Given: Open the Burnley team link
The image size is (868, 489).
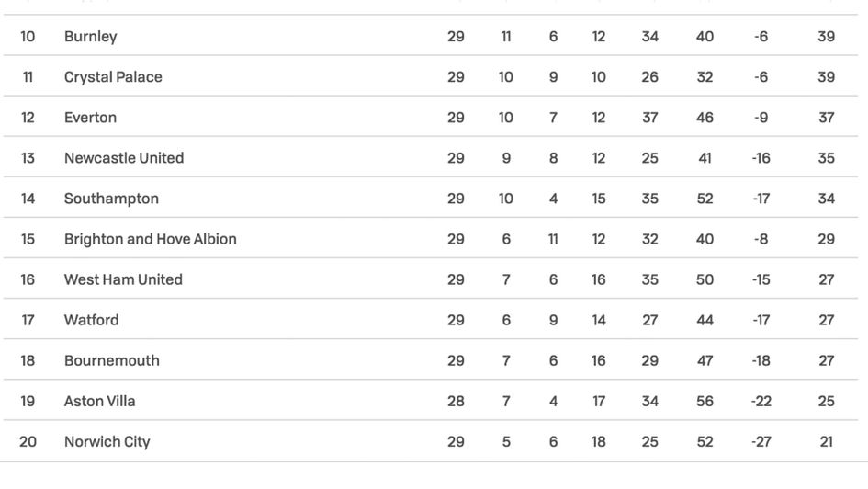Looking at the screenshot, I should pos(90,37).
